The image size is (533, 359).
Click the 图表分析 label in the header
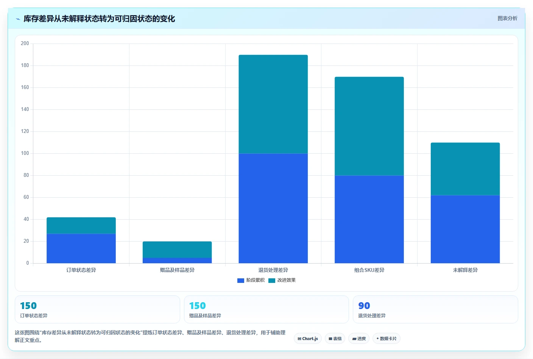pyautogui.click(x=507, y=18)
